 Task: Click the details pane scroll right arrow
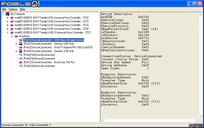pyautogui.click(x=197, y=120)
